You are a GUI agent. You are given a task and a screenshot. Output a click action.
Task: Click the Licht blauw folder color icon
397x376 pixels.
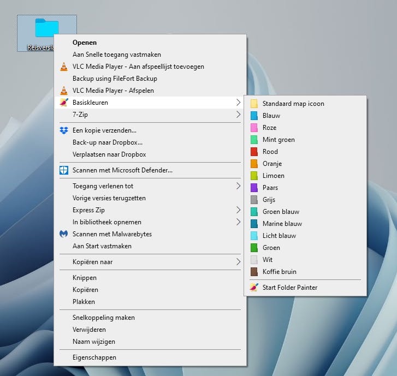coord(254,236)
